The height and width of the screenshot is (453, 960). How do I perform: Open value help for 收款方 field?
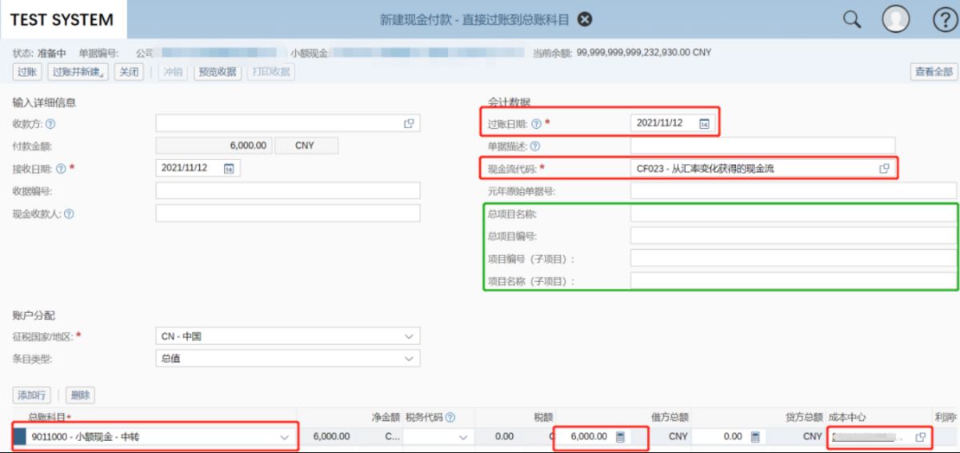[409, 123]
